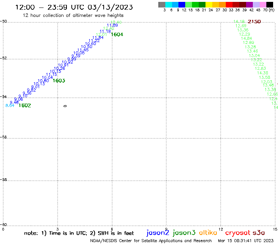Click the 70 (ft) label under the scale
The height and width of the screenshot is (244, 278).
tap(269, 10)
